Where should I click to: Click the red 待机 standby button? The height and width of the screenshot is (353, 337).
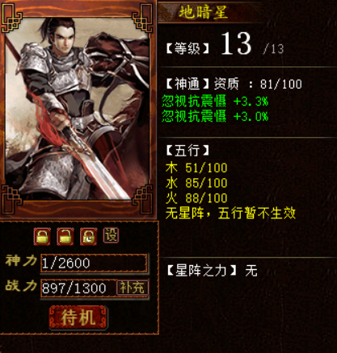point(78,318)
